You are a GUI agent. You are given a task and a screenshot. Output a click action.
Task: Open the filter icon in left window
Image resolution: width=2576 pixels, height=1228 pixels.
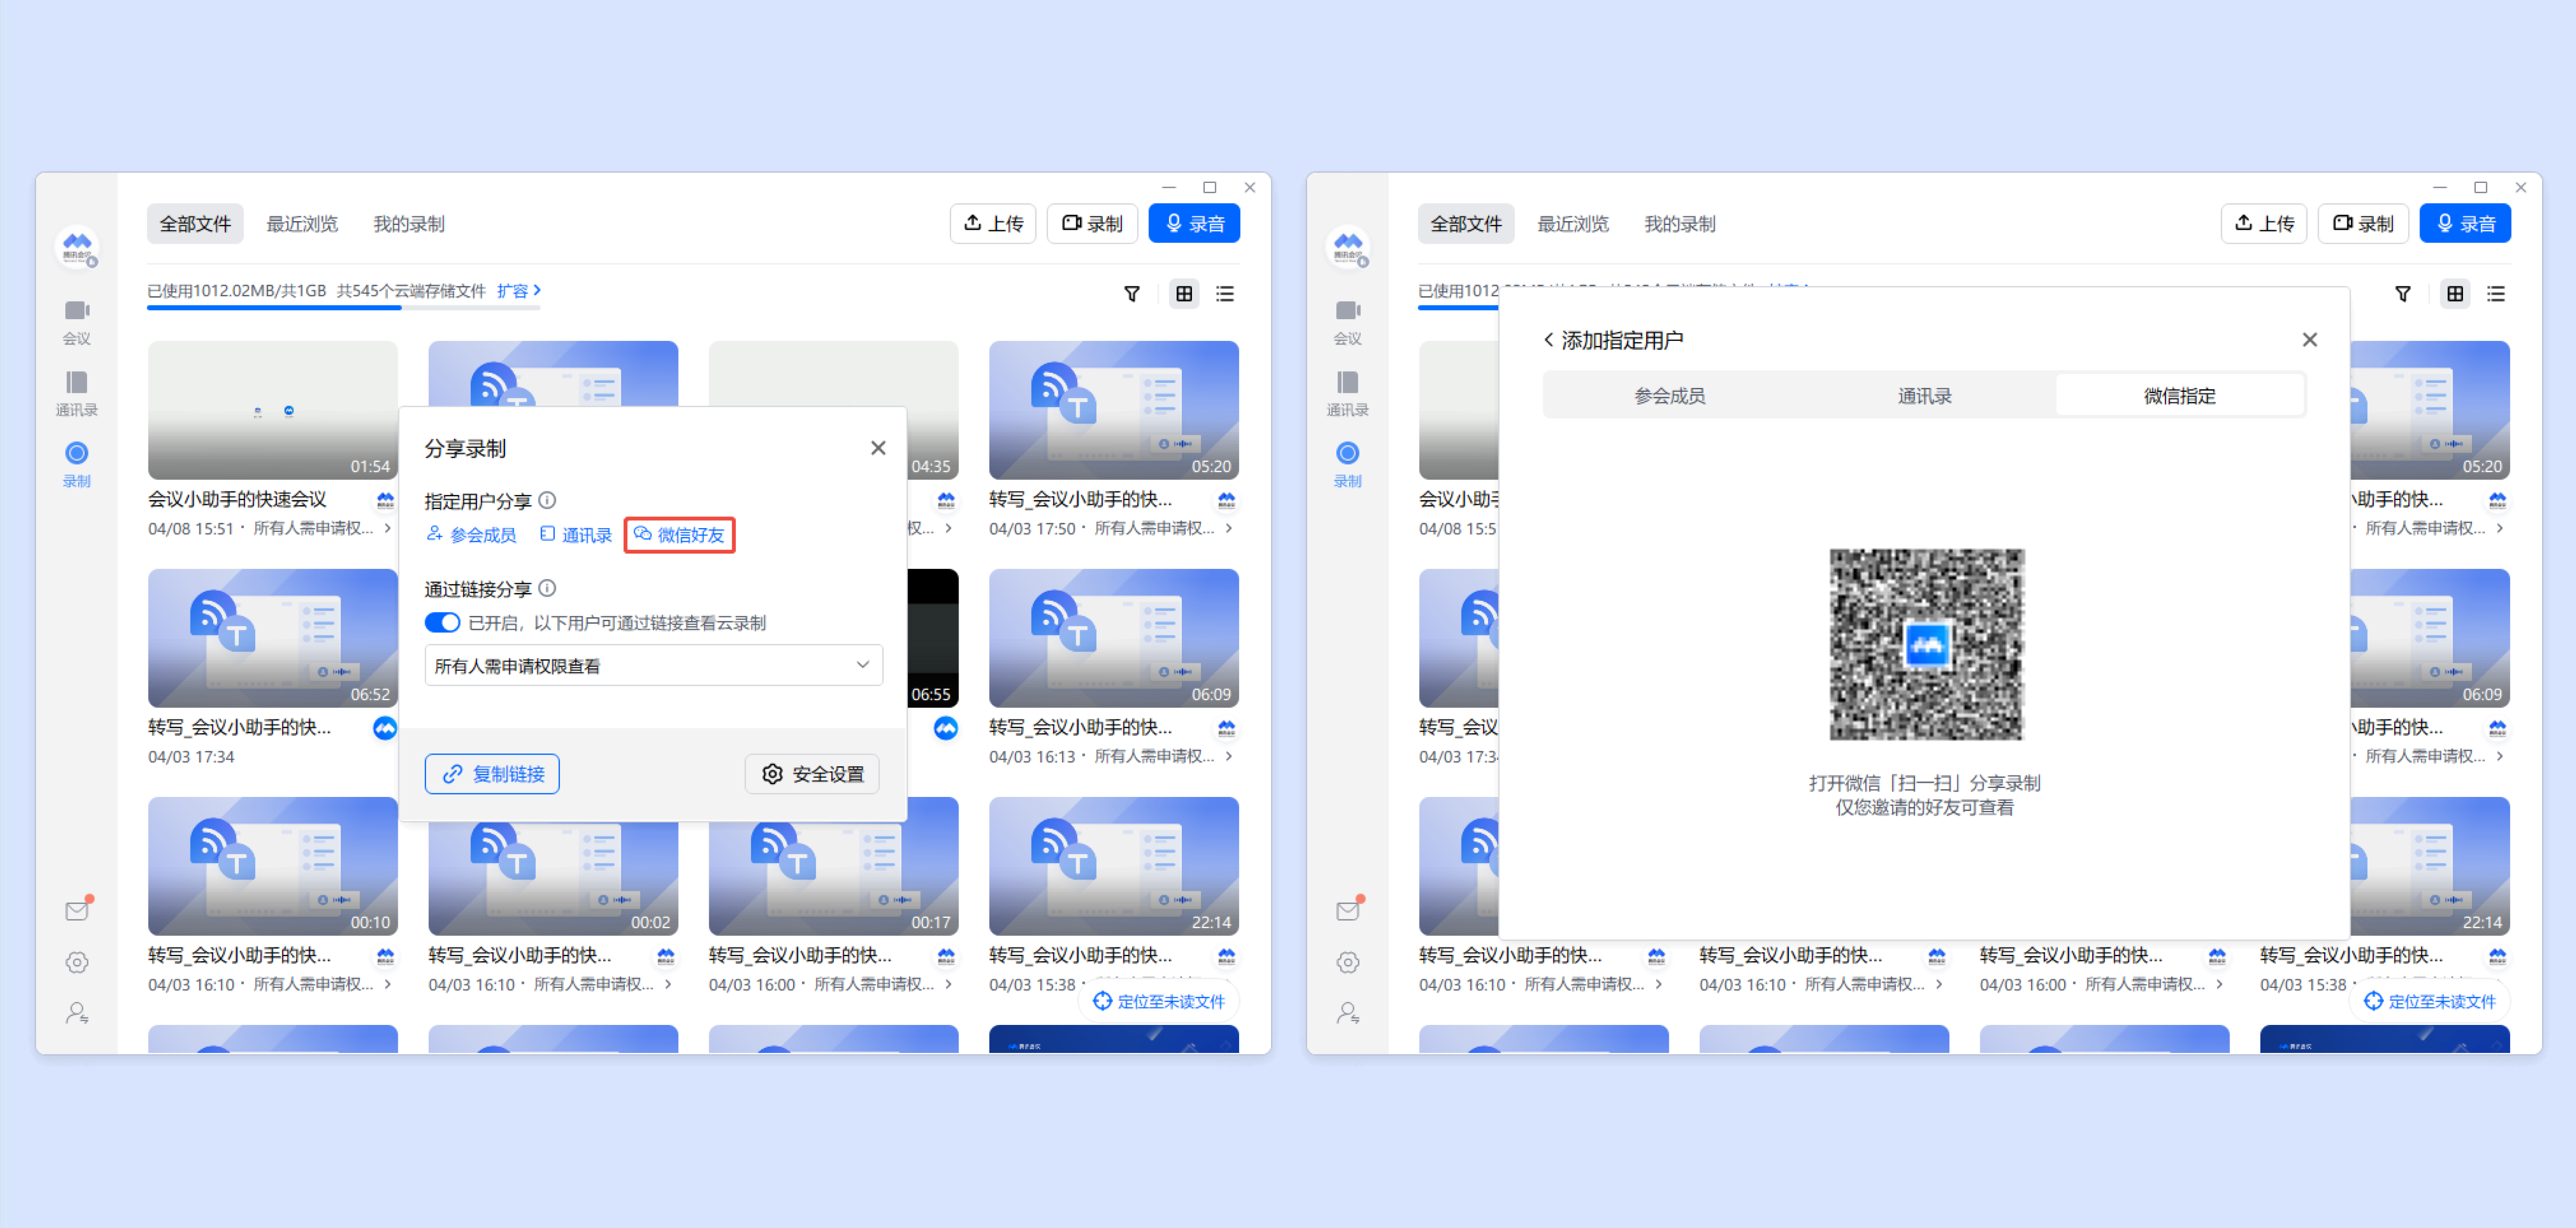pyautogui.click(x=1132, y=294)
